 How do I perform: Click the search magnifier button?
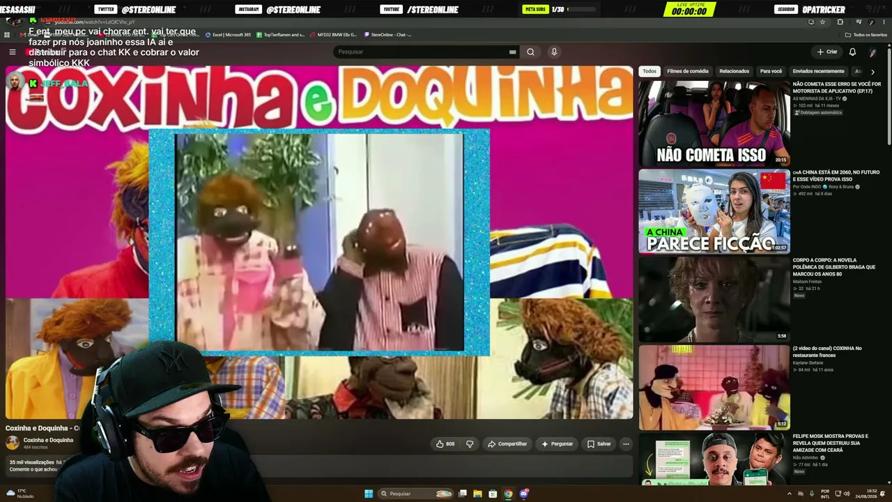(530, 52)
